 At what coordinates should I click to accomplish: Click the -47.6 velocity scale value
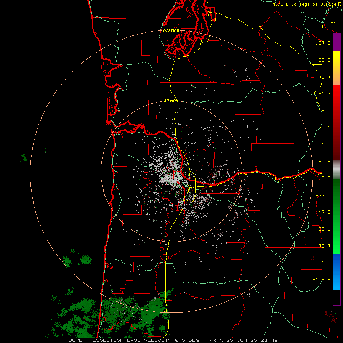323,212
